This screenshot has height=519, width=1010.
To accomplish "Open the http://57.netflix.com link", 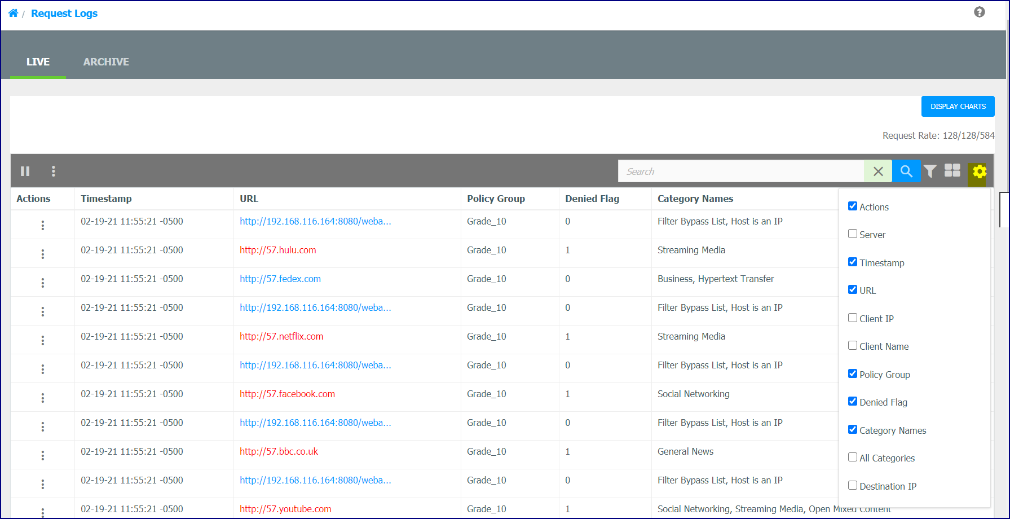I will 281,336.
